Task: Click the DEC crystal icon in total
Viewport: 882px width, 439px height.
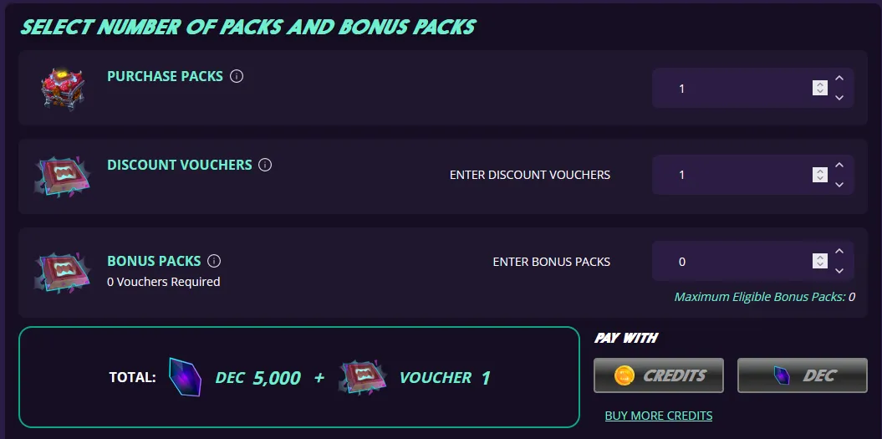Action: coord(185,378)
